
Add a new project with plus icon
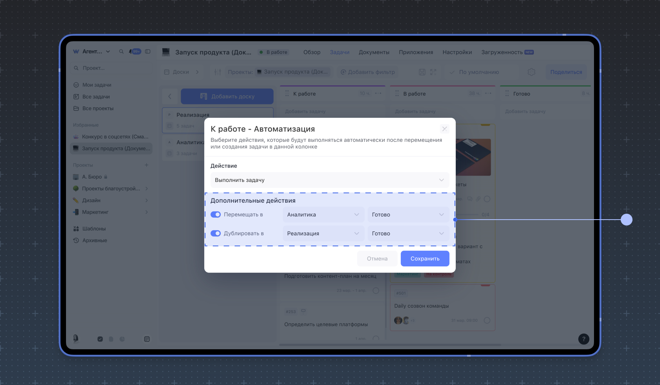(147, 165)
